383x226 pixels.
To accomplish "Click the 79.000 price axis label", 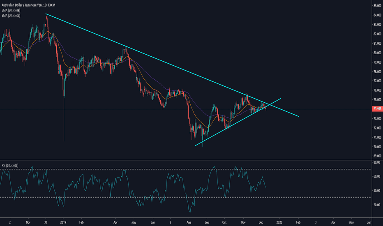I will tap(377, 62).
